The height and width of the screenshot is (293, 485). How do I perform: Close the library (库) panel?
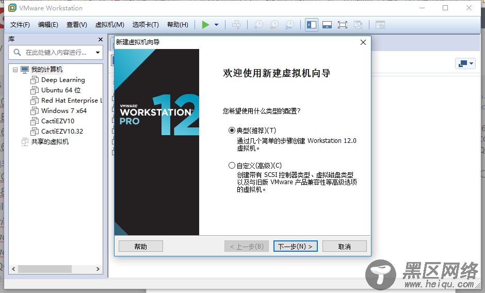coord(100,39)
